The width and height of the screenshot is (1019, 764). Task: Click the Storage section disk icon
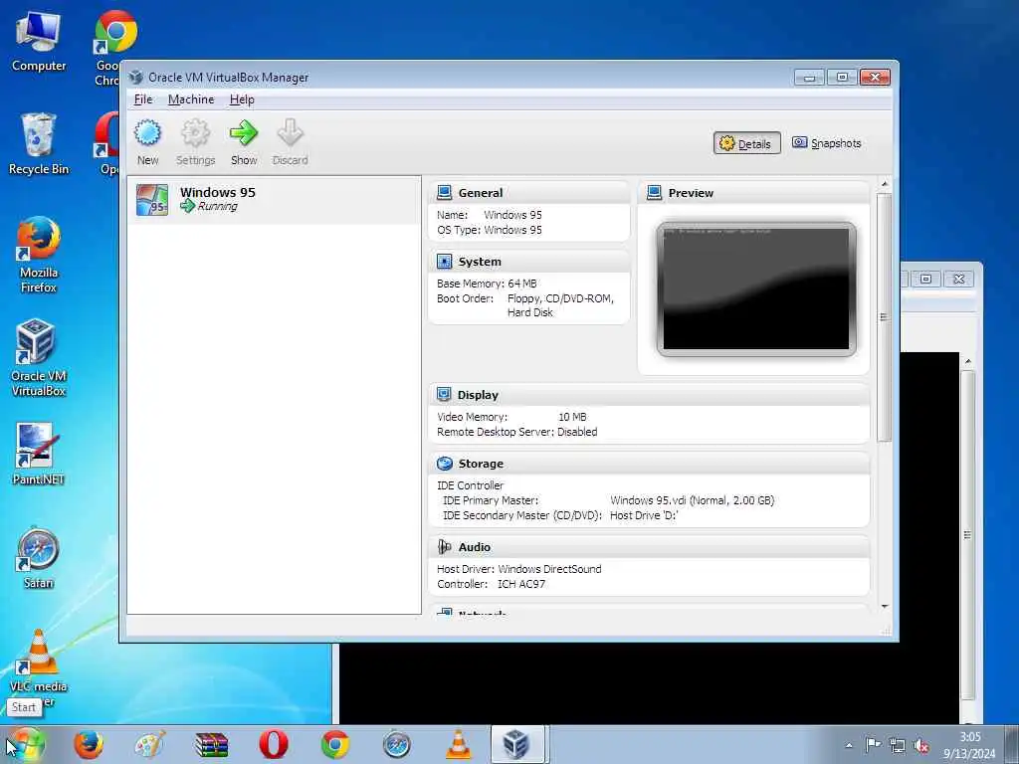tap(445, 464)
